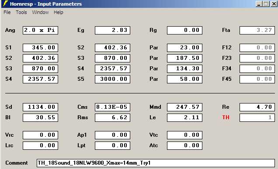Select the Vtc field
The width and height of the screenshot is (278, 169).
point(184,135)
